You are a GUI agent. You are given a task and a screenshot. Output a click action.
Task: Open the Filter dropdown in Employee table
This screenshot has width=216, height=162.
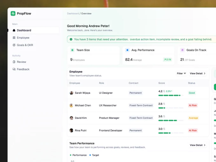pyautogui.click(x=181, y=73)
